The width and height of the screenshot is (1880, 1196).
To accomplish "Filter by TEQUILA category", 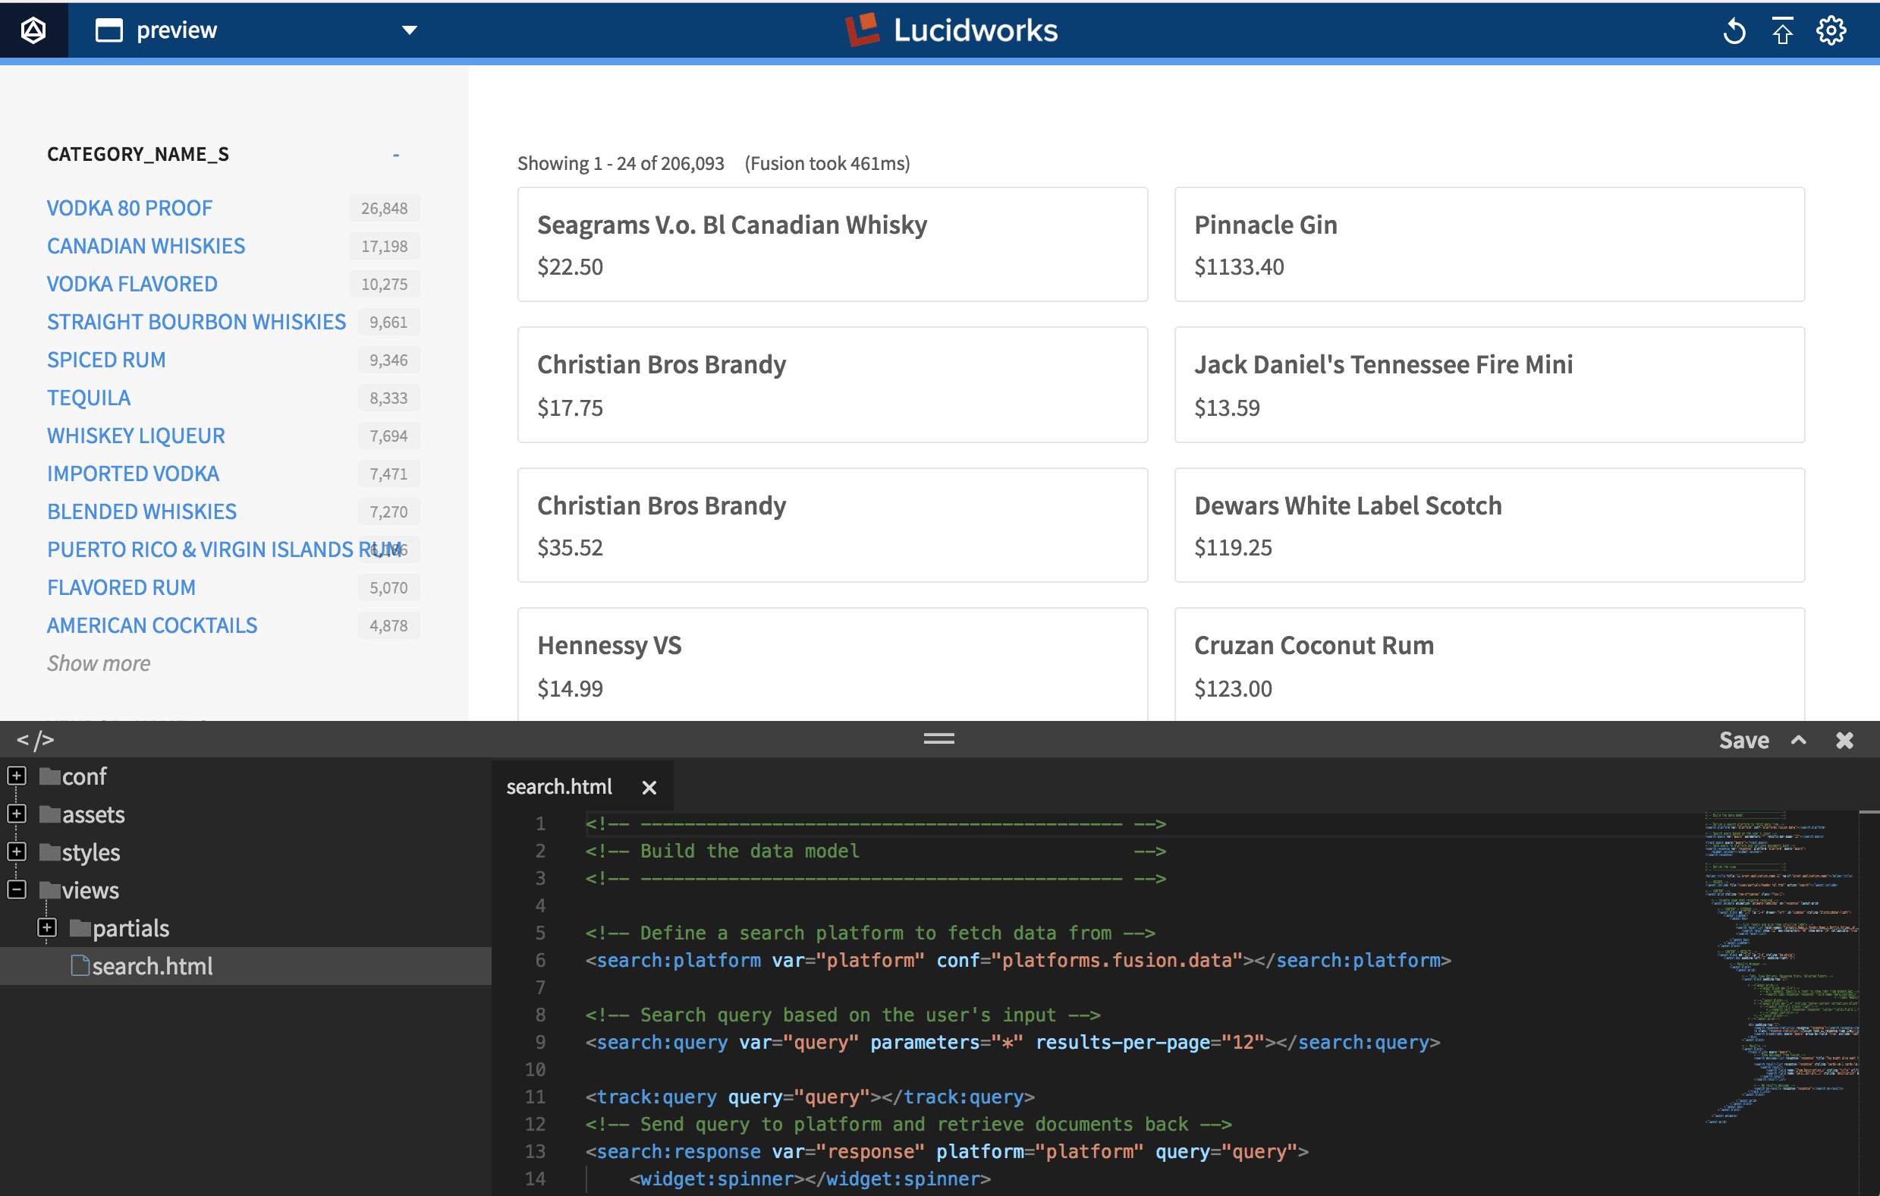I will click(x=89, y=398).
